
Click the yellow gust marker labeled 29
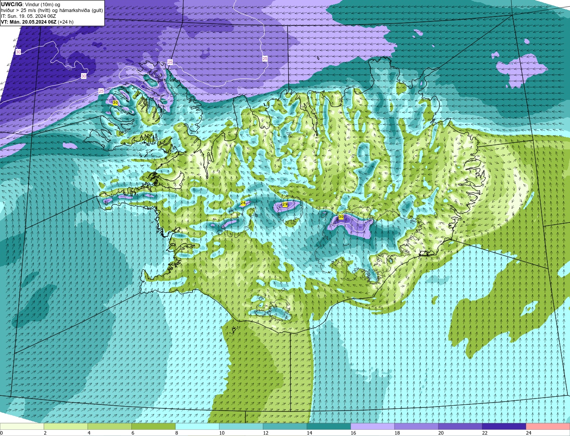point(285,204)
